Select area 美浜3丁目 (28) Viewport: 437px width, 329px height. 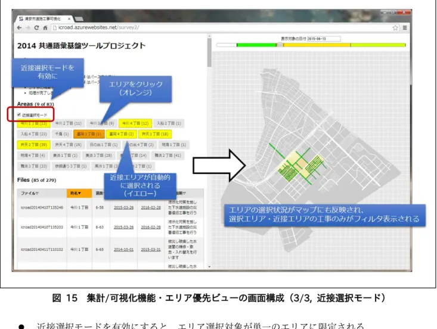point(98,156)
